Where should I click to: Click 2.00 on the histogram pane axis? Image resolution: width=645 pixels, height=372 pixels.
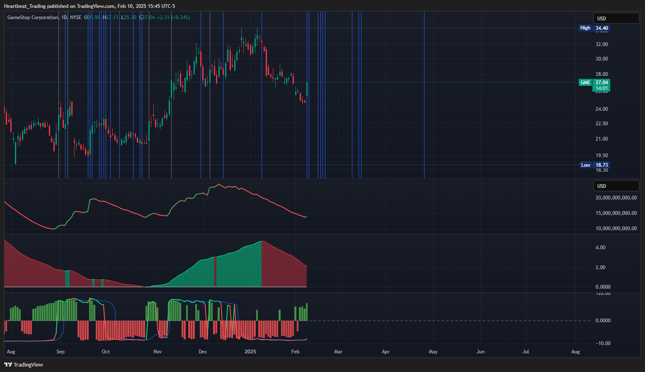600,267
